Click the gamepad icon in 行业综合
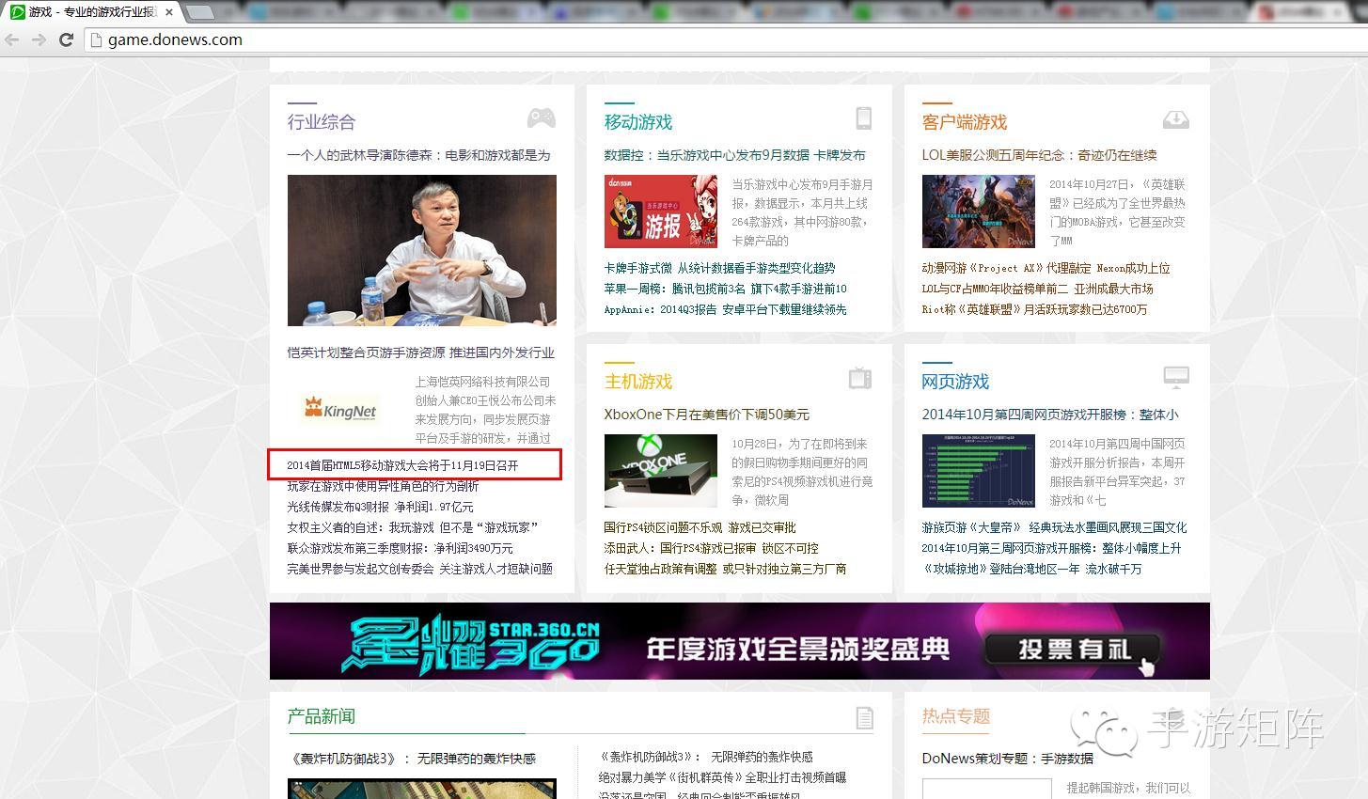The image size is (1368, 799). [x=541, y=118]
